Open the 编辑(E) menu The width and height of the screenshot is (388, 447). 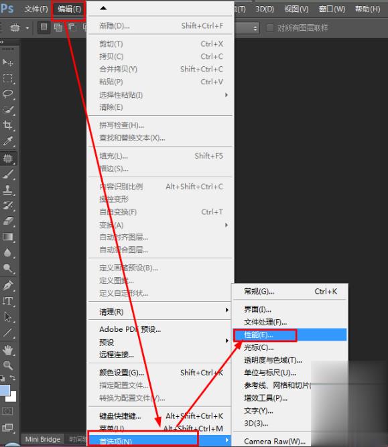pyautogui.click(x=70, y=9)
